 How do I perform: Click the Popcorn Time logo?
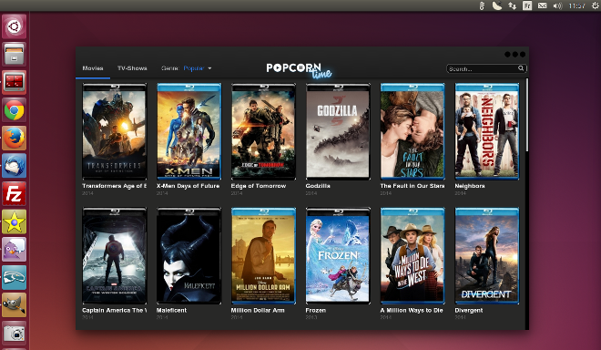click(299, 70)
